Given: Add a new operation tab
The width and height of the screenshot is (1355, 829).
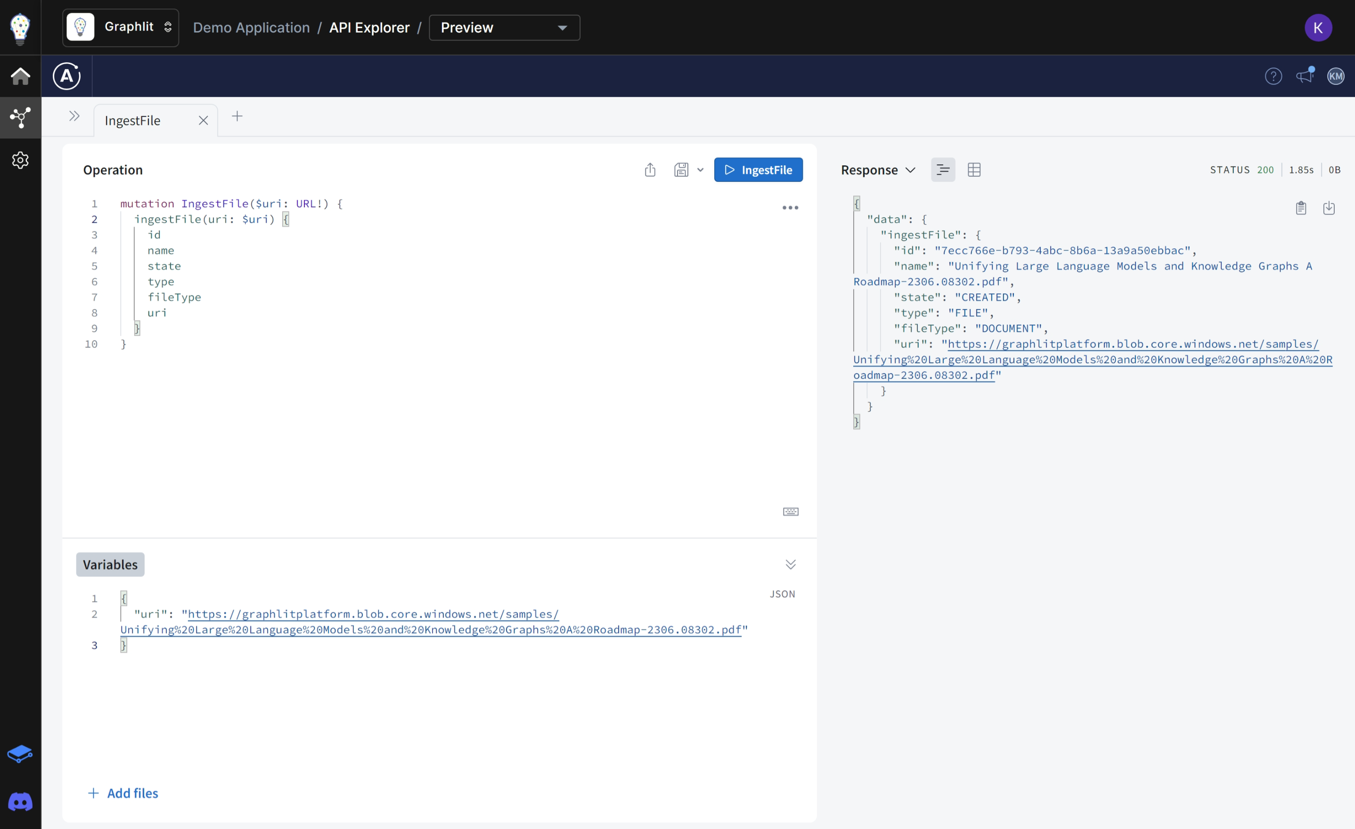Looking at the screenshot, I should point(237,116).
